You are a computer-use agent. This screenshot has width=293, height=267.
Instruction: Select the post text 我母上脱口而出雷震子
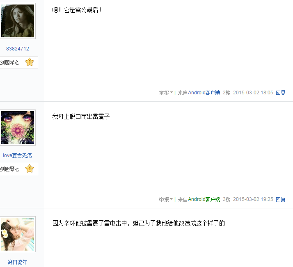tap(81, 116)
